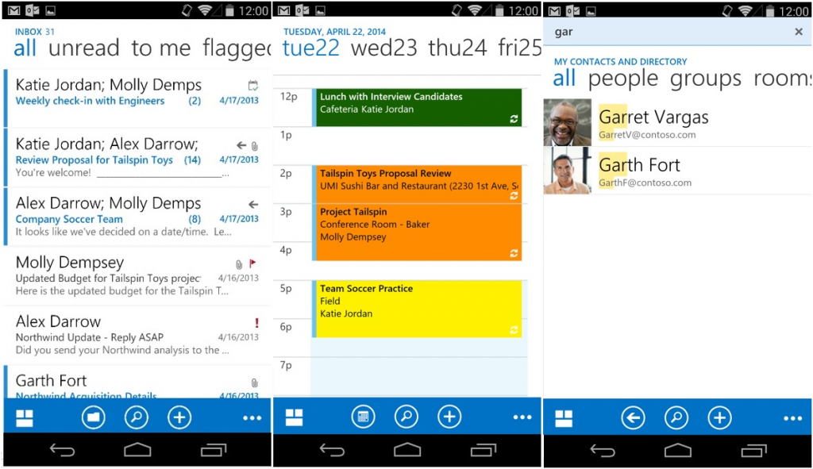Open more options in calendar toolbar
Screen dimensions: 813x469
pos(522,417)
